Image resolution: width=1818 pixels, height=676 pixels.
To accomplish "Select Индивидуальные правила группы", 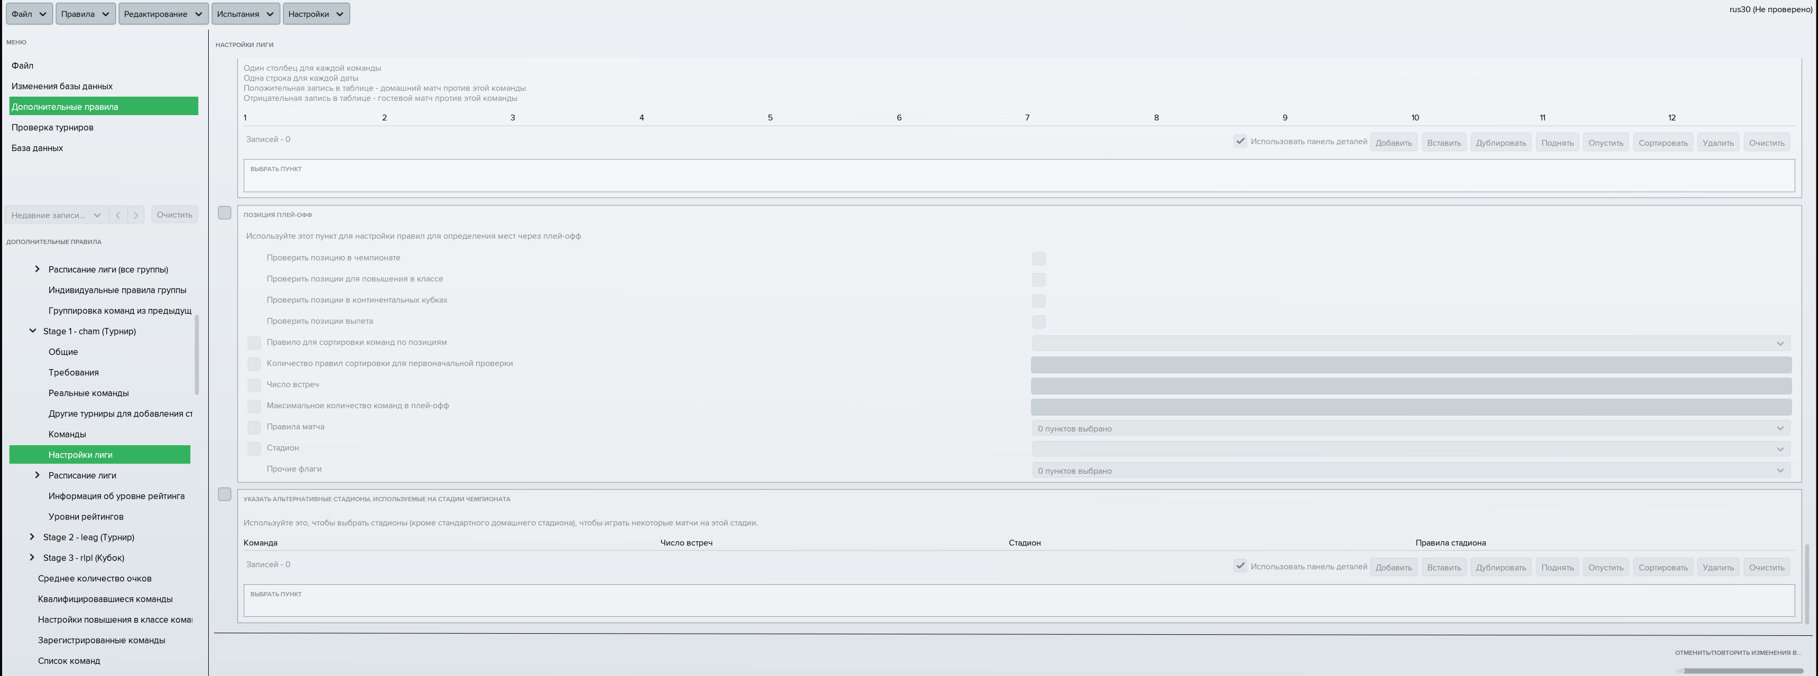I will point(117,290).
